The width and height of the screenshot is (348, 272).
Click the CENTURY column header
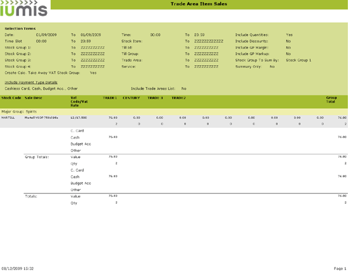pos(131,98)
